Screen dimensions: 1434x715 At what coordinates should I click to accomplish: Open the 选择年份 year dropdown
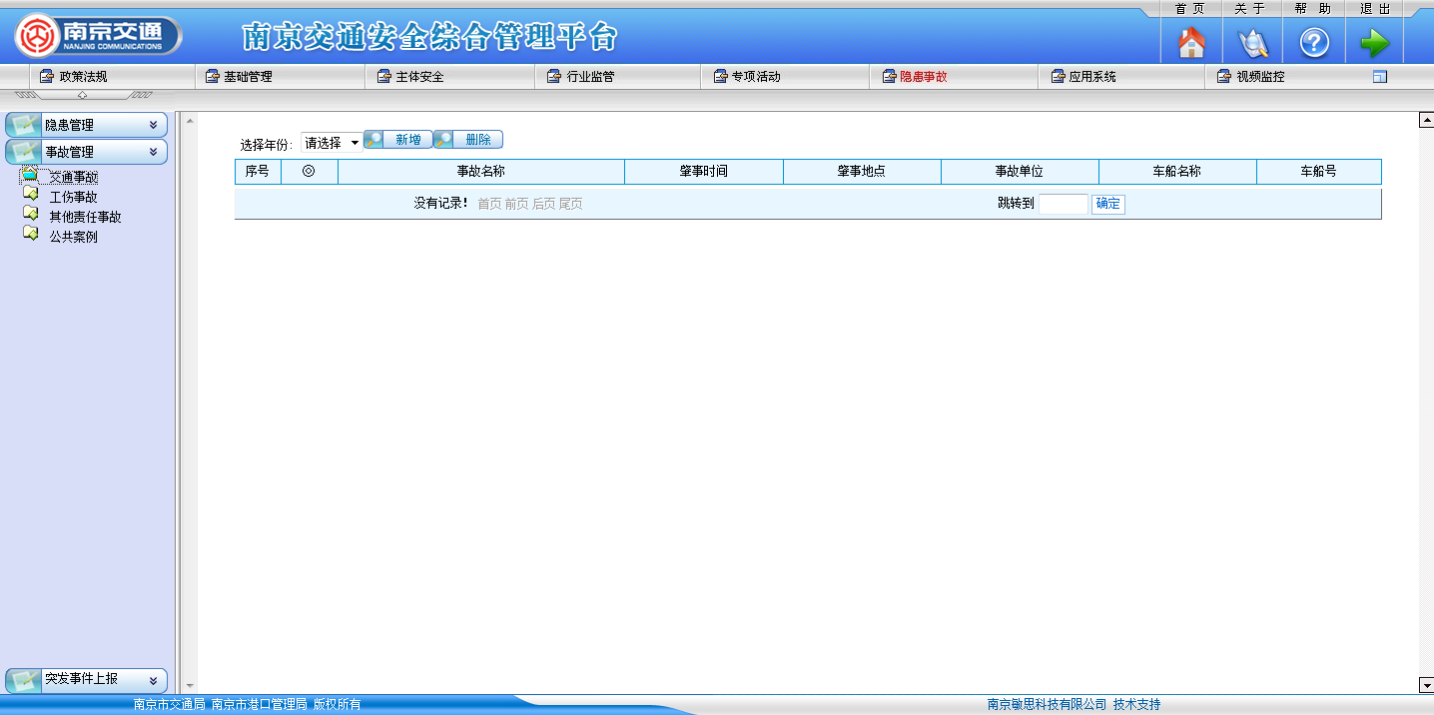(x=332, y=143)
